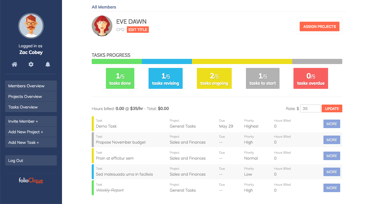Open settings via the gear icon

coord(31,65)
